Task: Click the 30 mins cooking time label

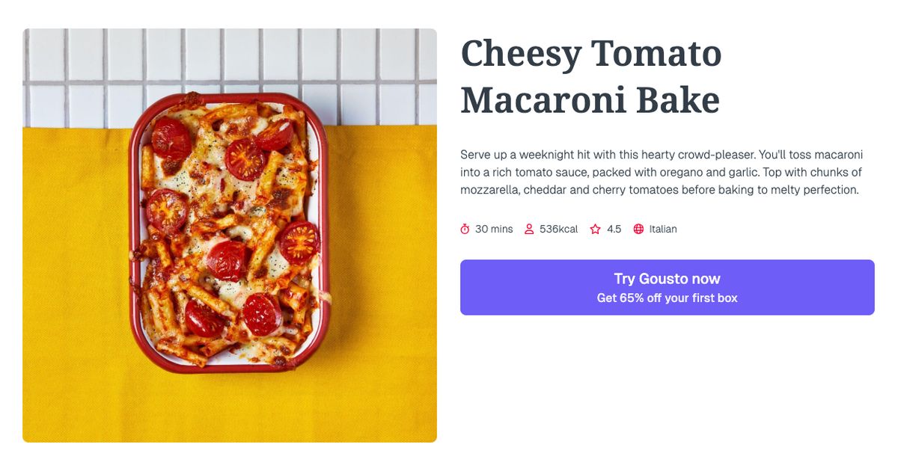Action: [x=494, y=229]
